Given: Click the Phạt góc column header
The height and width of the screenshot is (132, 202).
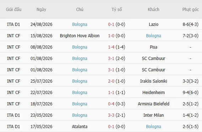Looking at the screenshot, I should coord(191,9).
